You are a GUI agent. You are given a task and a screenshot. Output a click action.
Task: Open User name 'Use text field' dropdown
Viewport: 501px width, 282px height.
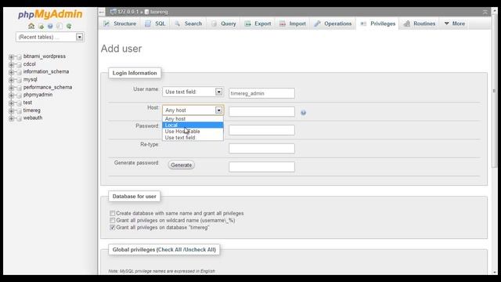[193, 92]
